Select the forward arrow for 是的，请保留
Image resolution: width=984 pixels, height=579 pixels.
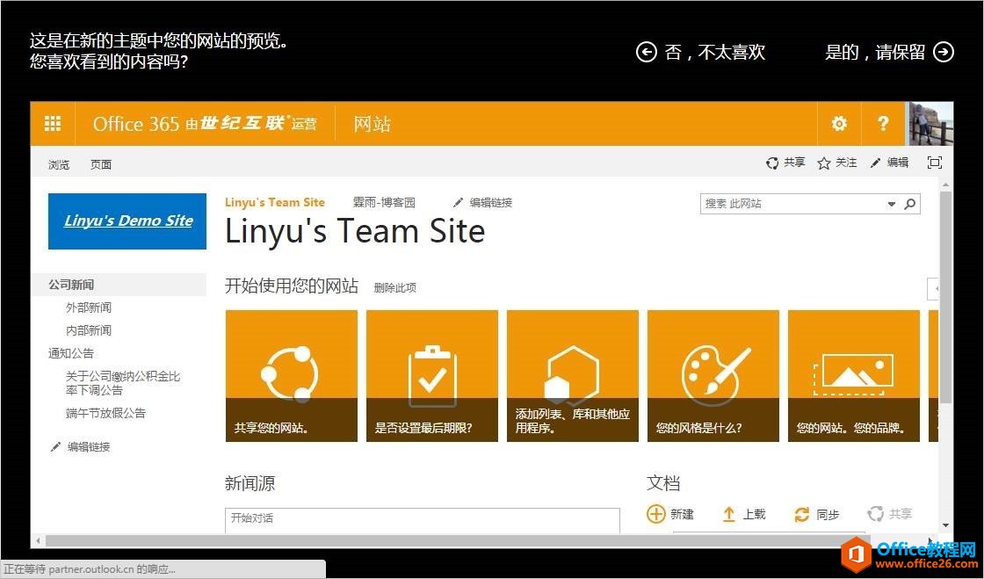(944, 52)
